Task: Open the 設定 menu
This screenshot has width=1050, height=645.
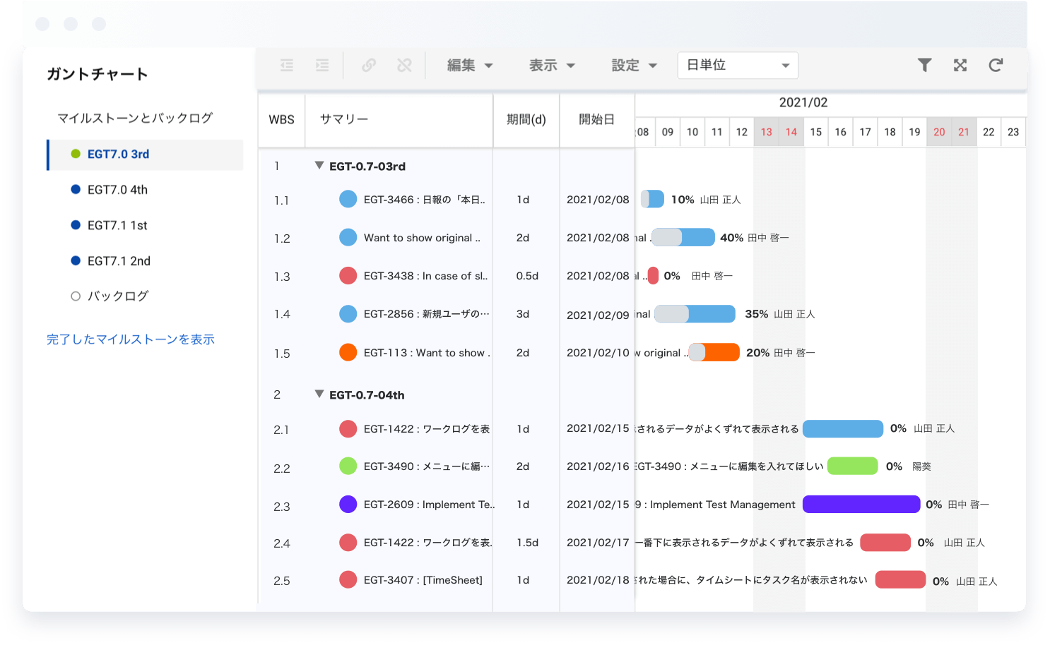Action: (634, 66)
